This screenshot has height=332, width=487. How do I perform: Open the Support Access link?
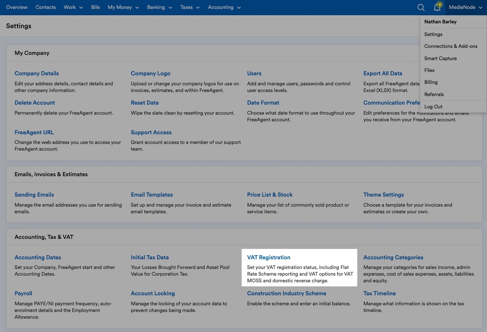[x=151, y=132]
